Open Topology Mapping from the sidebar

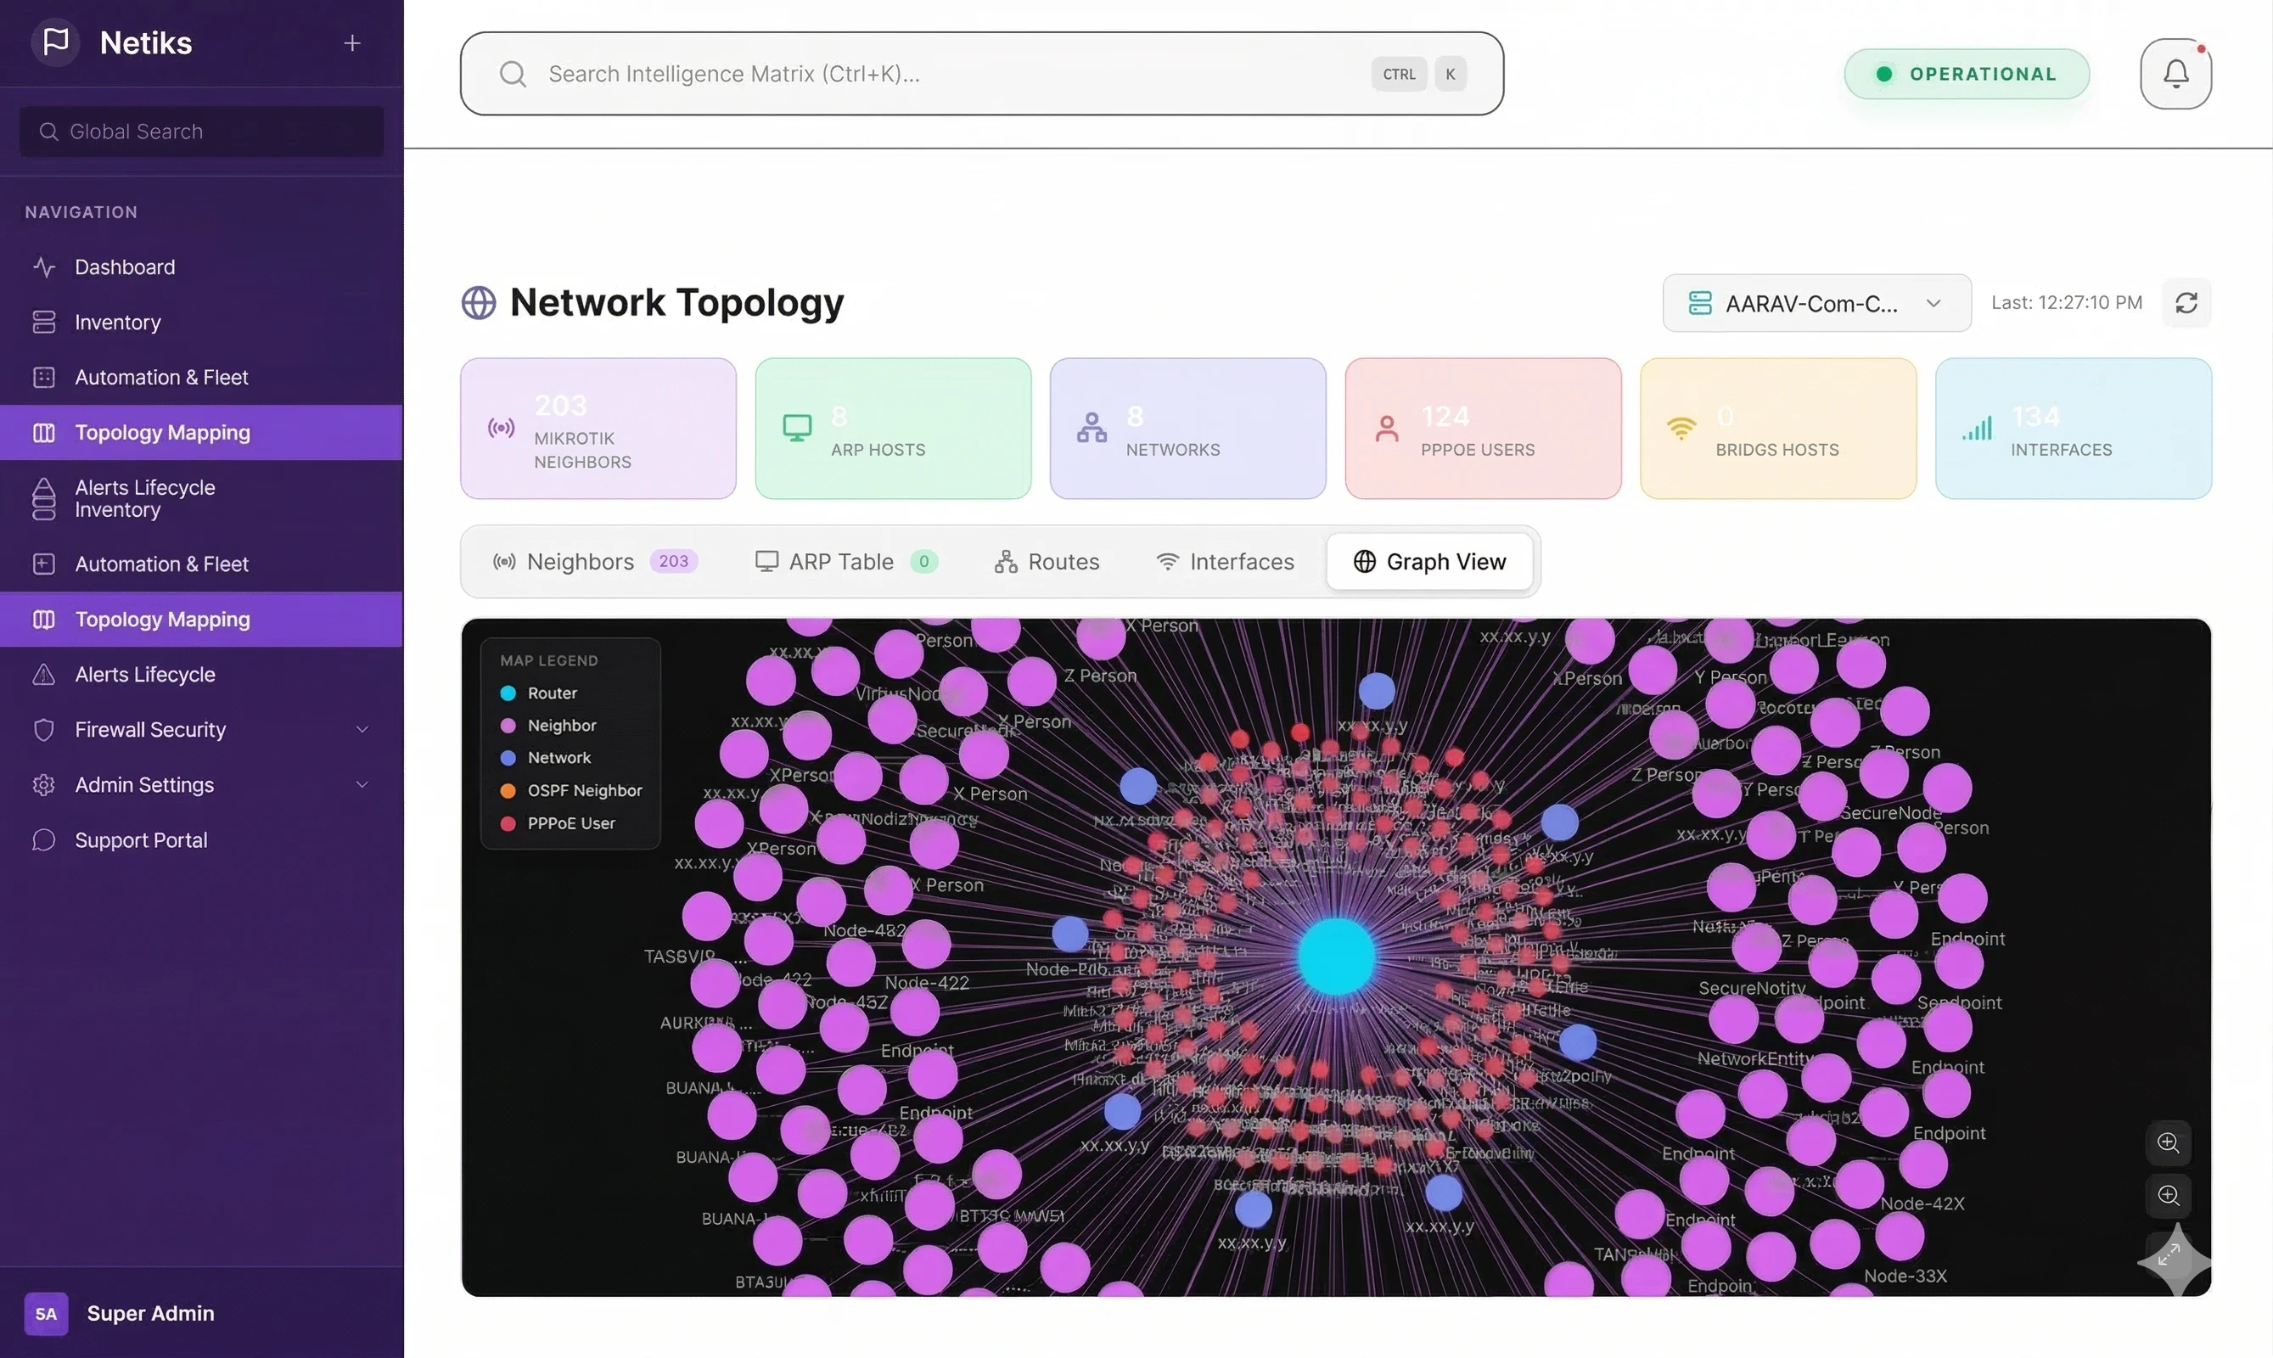(x=163, y=432)
